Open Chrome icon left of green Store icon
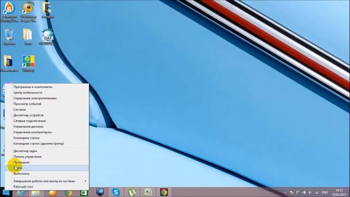This screenshot has height=197, width=350. (x=68, y=193)
